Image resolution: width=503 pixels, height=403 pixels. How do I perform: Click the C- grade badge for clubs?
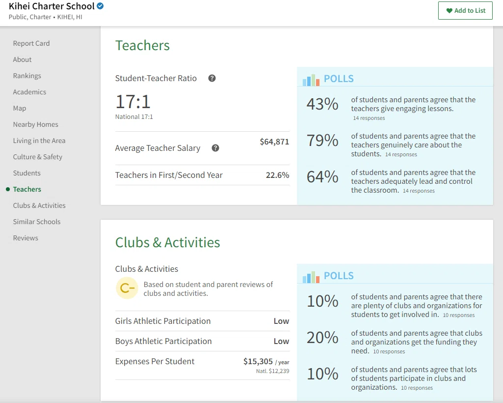click(127, 288)
